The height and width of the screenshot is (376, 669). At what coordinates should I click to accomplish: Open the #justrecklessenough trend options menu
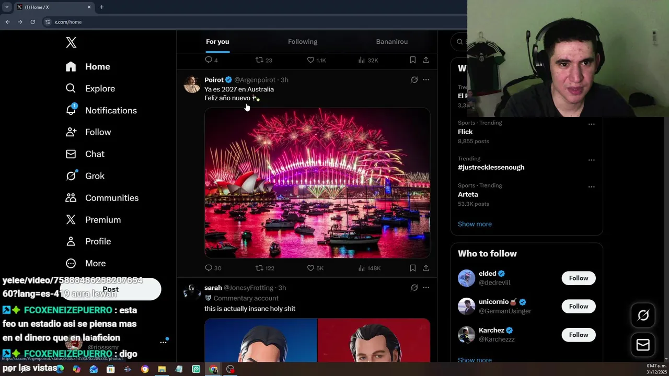[x=591, y=160]
